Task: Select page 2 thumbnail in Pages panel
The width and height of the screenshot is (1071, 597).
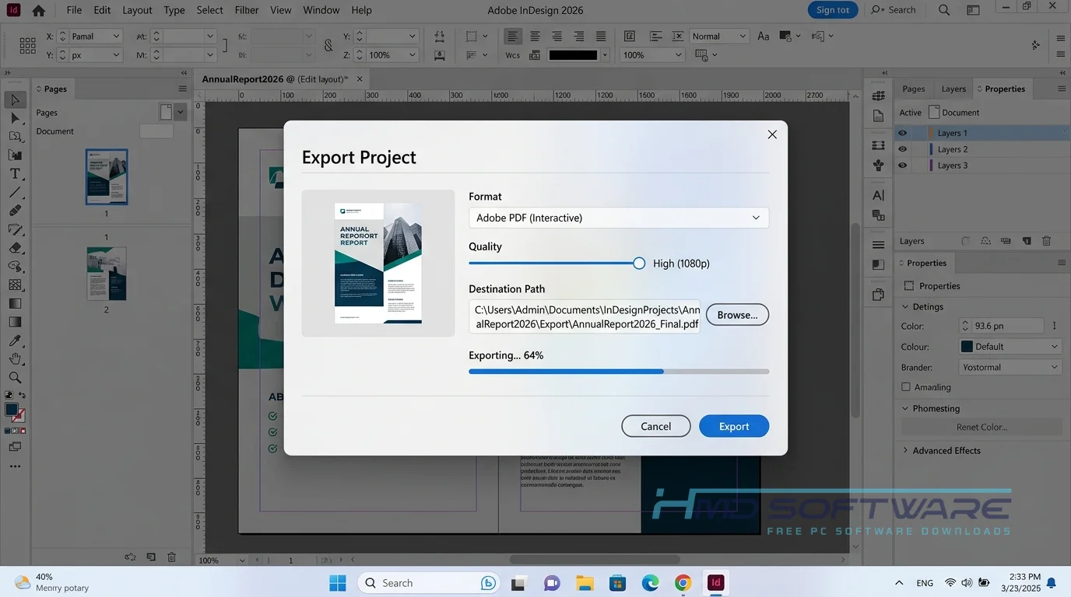Action: (x=107, y=274)
